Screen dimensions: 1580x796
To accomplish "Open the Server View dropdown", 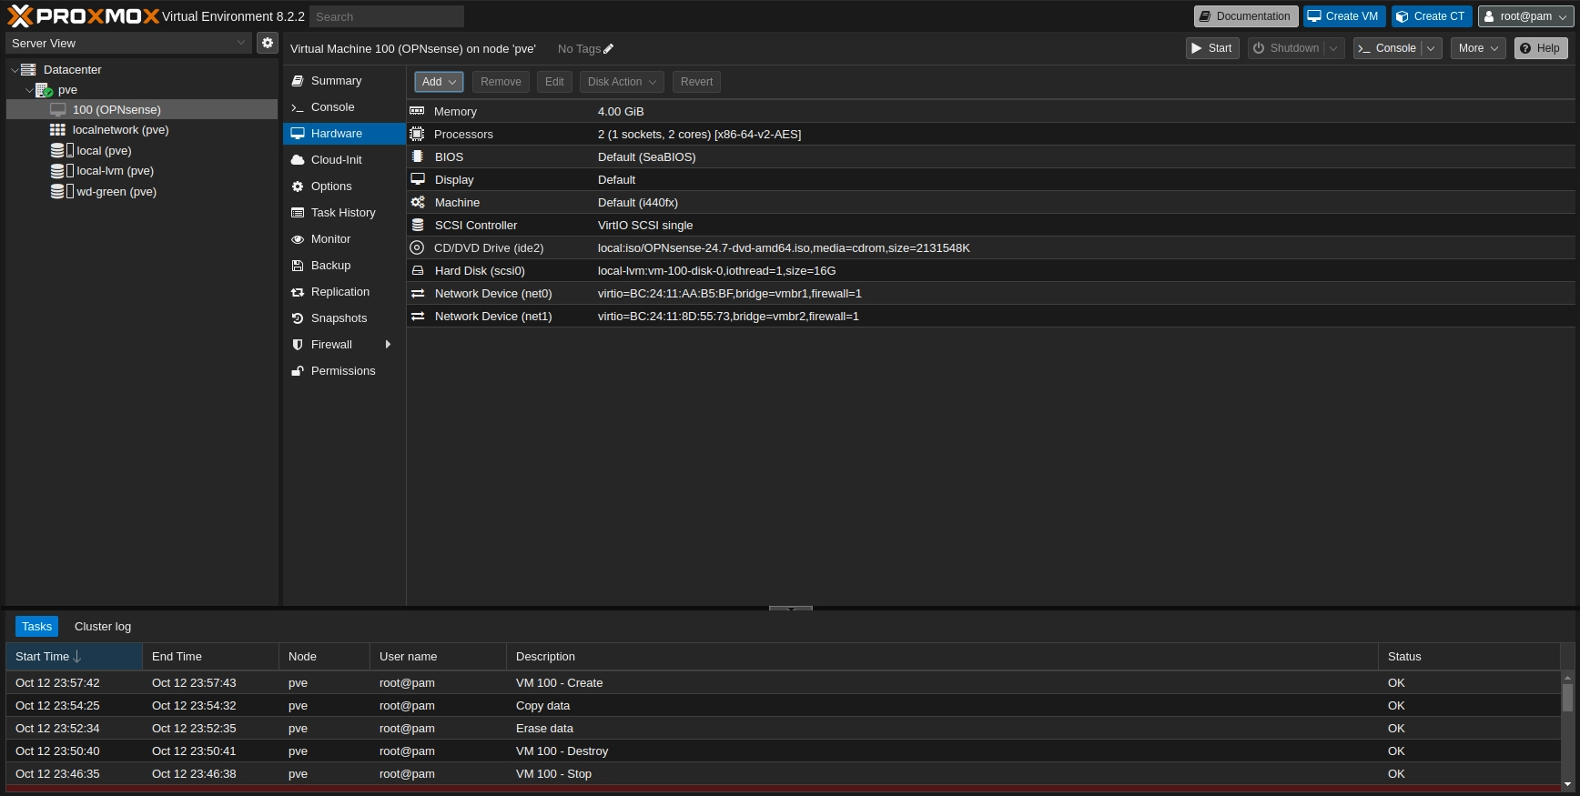I will [x=241, y=43].
